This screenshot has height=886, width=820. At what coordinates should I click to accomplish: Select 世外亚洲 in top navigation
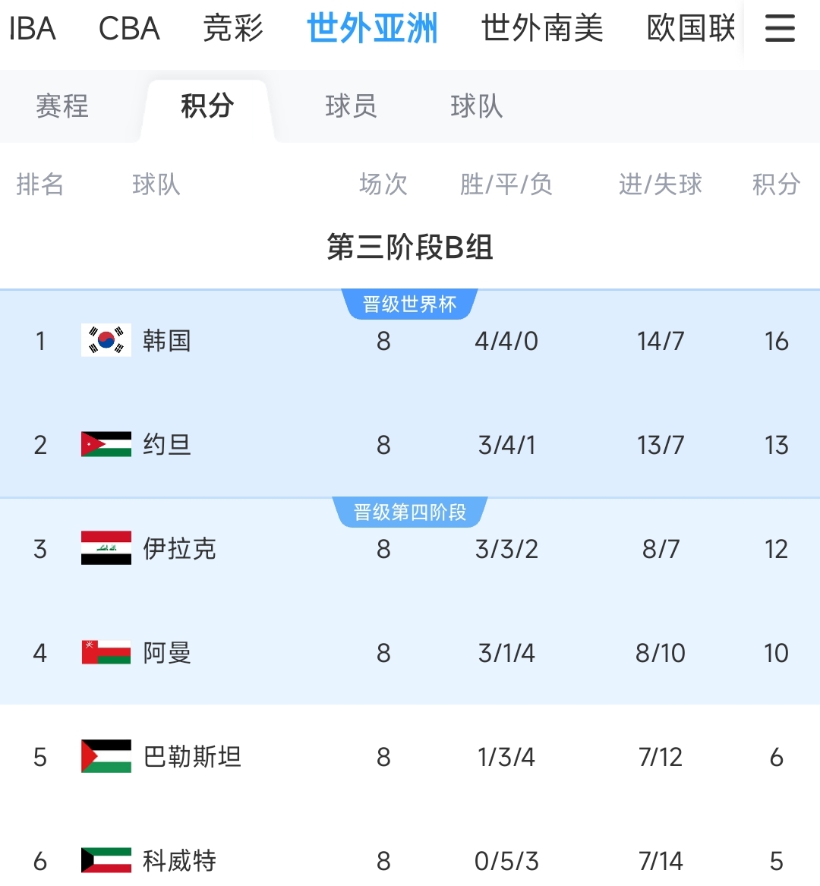pos(372,29)
